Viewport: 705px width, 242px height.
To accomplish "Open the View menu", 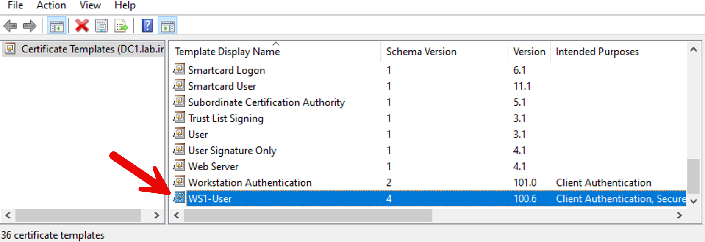I will click(90, 5).
